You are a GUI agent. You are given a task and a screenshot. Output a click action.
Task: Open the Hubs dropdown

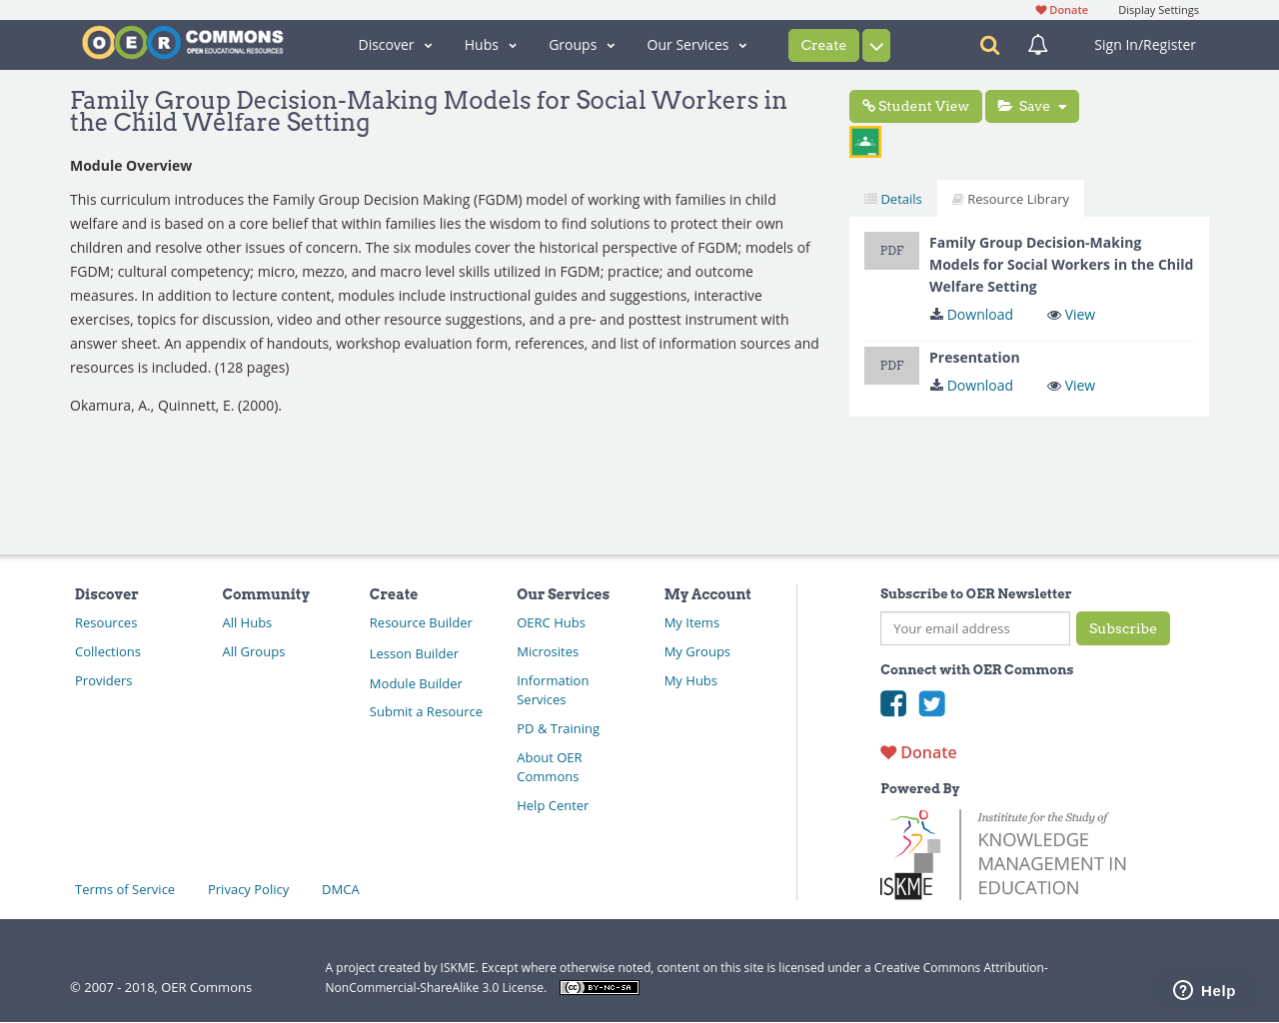click(x=489, y=44)
